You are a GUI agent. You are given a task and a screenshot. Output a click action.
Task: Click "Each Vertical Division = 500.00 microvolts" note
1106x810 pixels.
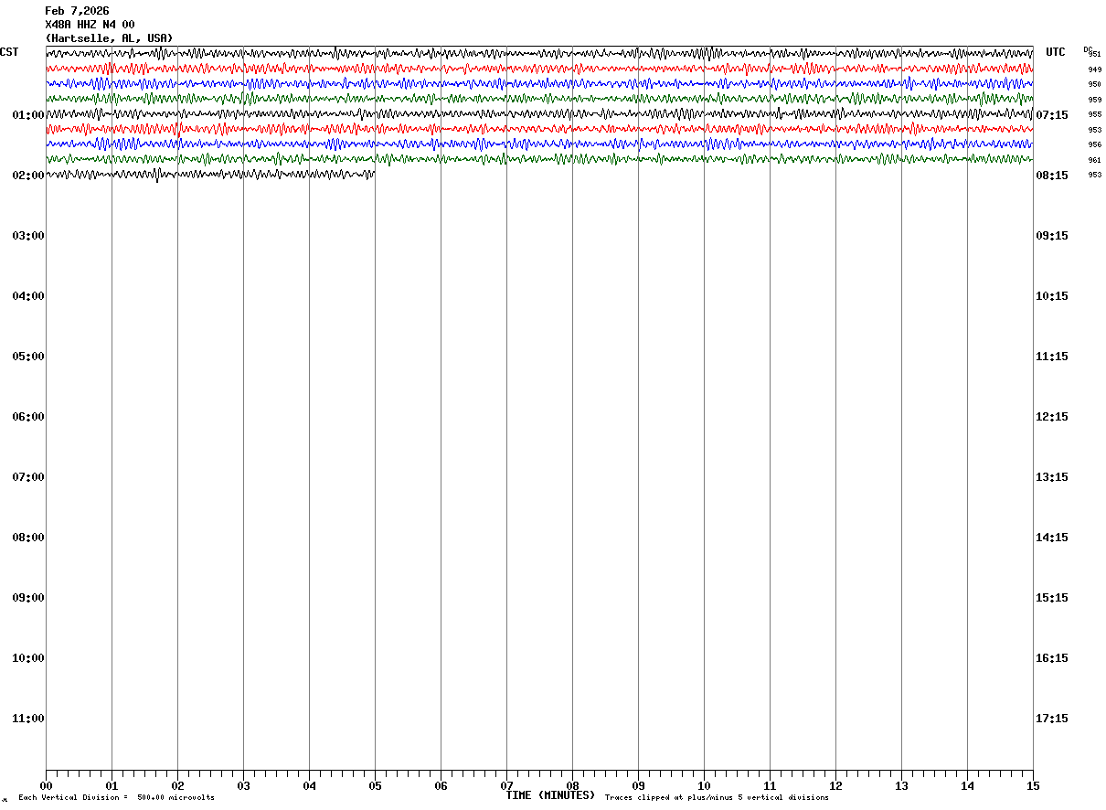point(116,798)
